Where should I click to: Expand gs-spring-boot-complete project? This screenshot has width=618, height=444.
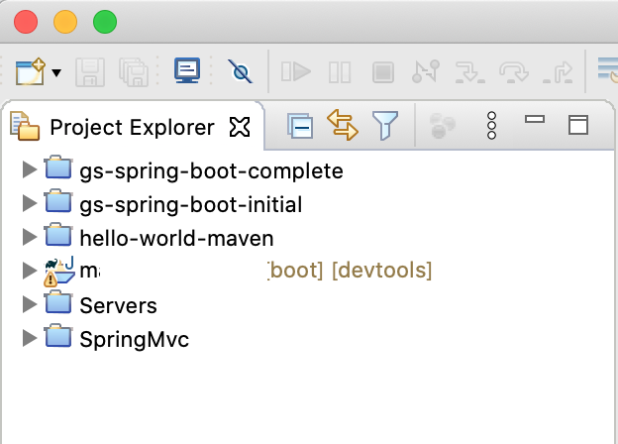(x=30, y=169)
